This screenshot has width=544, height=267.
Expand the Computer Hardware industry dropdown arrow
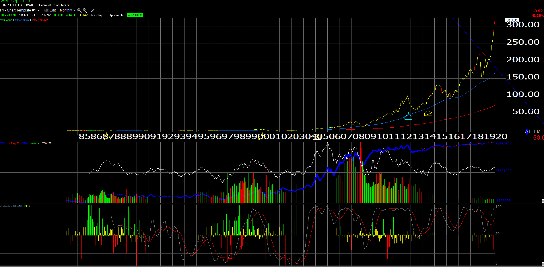pyautogui.click(x=68, y=5)
